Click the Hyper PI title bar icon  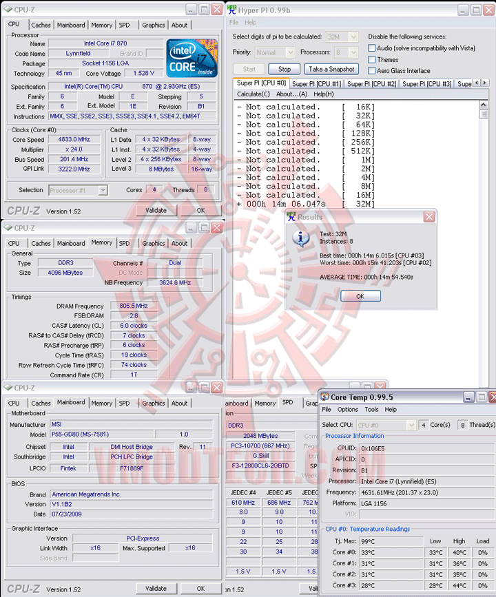click(231, 10)
